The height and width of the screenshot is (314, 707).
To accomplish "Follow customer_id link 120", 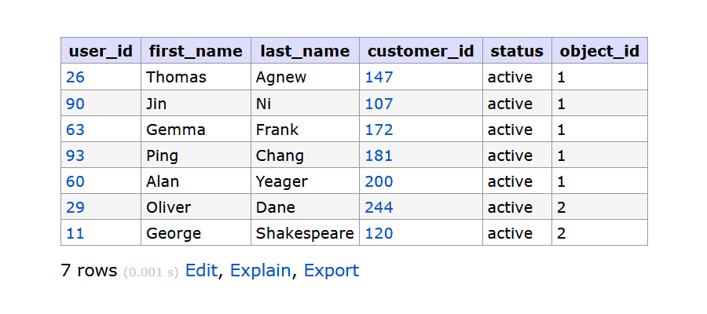I will point(379,233).
